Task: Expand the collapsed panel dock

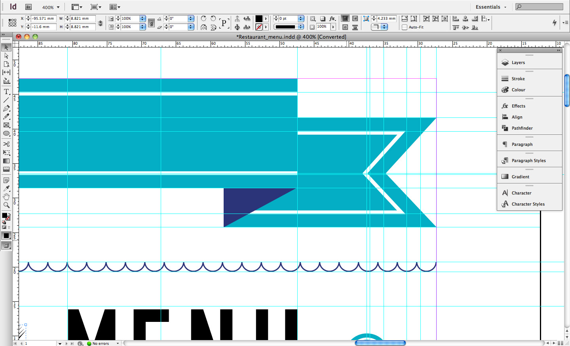Action: point(559,51)
